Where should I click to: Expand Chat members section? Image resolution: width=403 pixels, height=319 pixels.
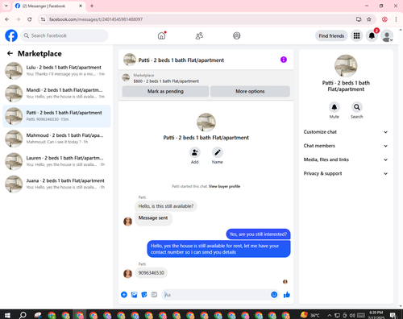coord(346,146)
